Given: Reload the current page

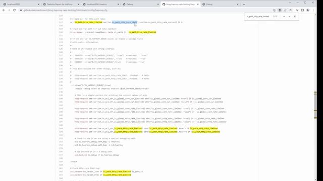Looking at the screenshot, I should pos(14,10).
